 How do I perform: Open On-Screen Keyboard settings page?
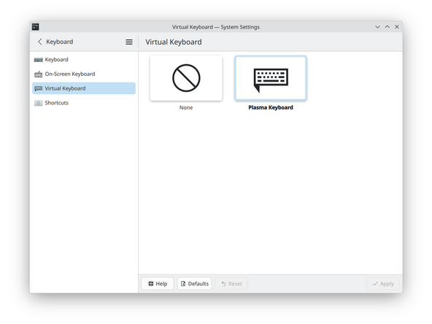pos(84,74)
